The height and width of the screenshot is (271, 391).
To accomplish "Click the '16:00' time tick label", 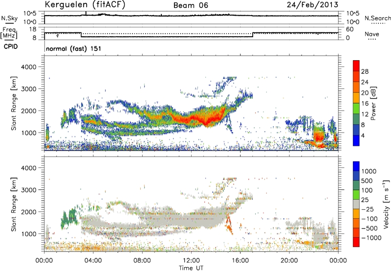I will (x=240, y=261).
